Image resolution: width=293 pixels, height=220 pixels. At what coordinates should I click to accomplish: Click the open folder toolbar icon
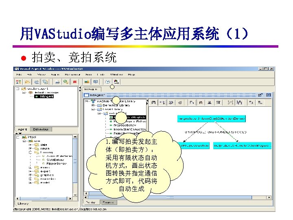(28, 82)
